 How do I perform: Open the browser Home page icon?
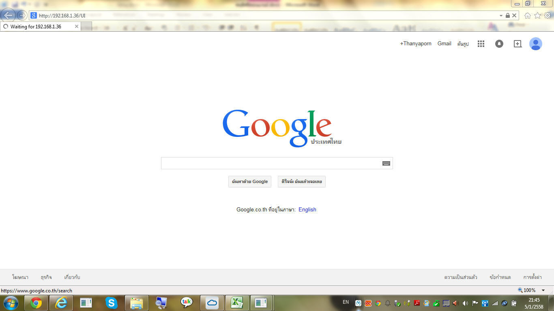click(x=528, y=15)
